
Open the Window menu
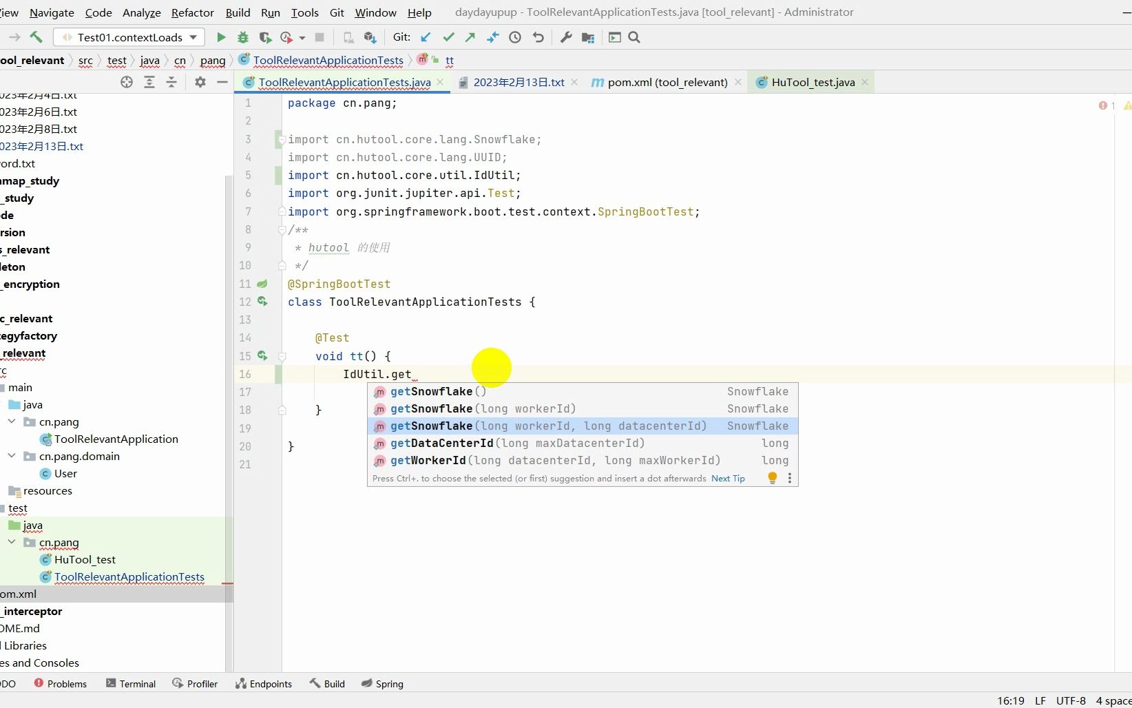[375, 12]
